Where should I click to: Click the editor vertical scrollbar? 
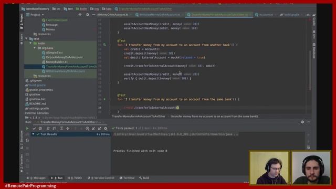310,70
